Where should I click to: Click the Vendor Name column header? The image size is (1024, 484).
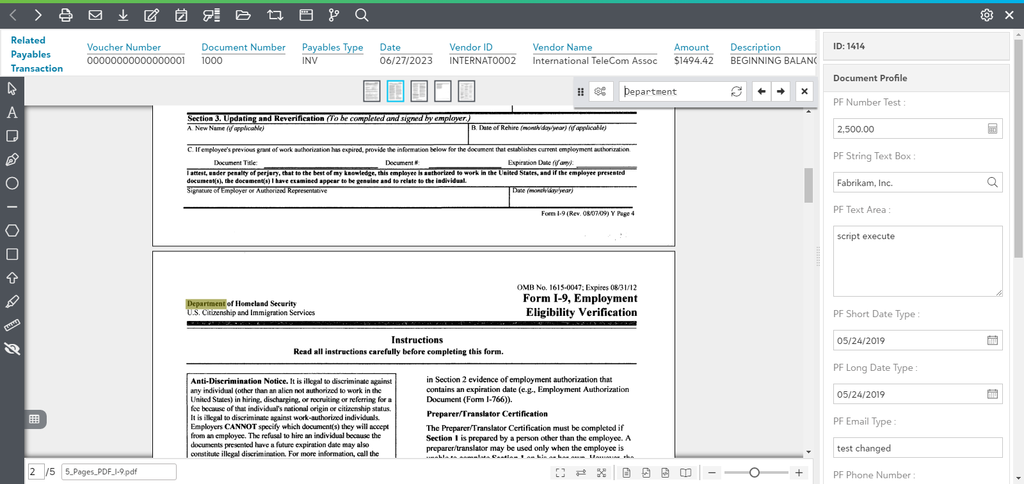click(562, 47)
